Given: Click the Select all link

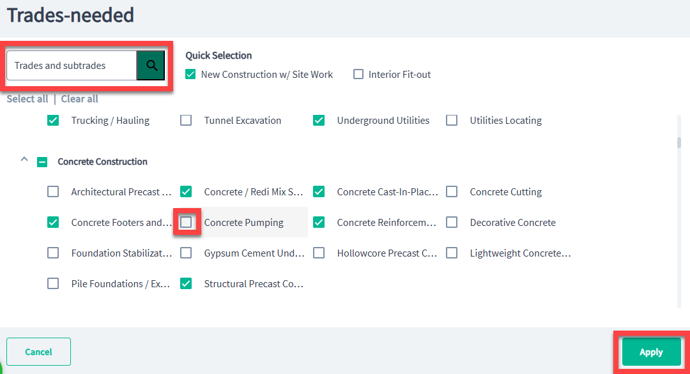Looking at the screenshot, I should click(27, 99).
